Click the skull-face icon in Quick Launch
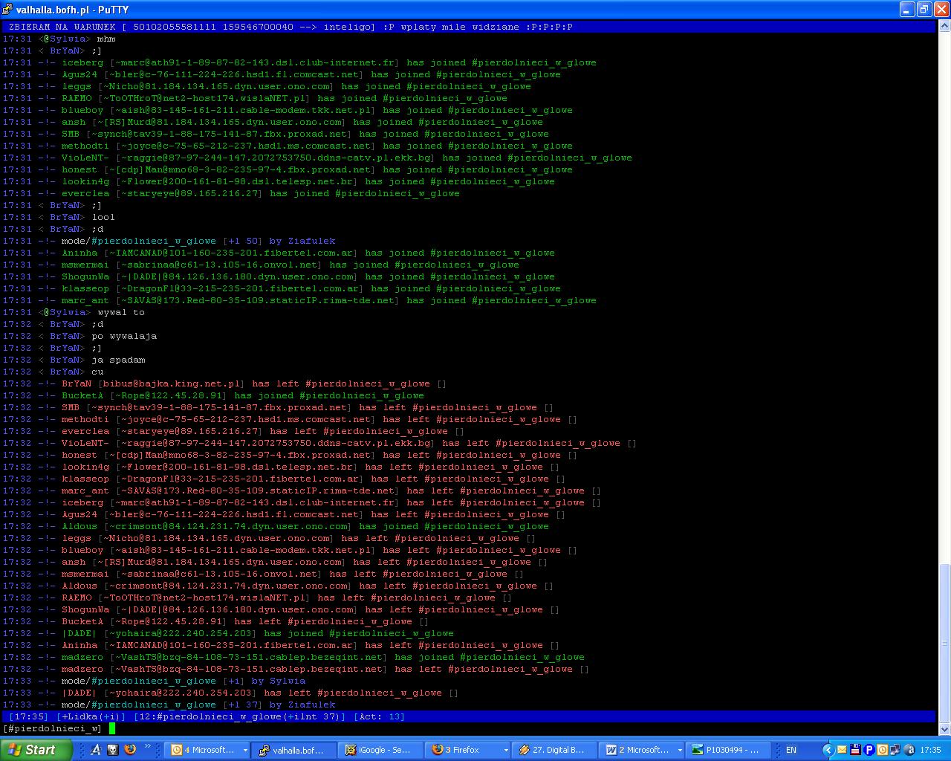Image resolution: width=951 pixels, height=761 pixels. point(112,750)
